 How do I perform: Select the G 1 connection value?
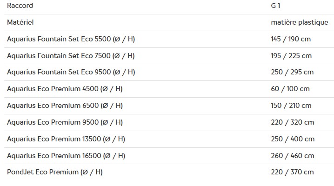[x=276, y=6]
